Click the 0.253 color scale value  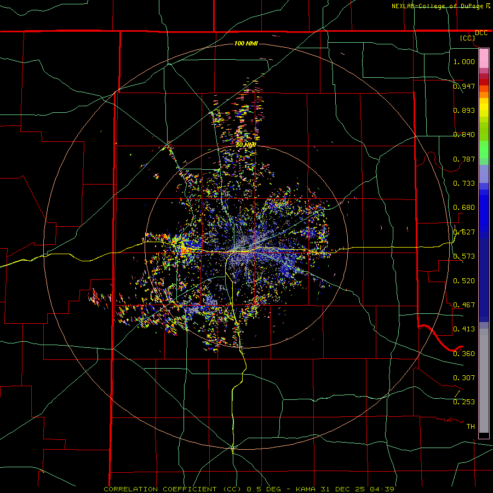coord(464,402)
